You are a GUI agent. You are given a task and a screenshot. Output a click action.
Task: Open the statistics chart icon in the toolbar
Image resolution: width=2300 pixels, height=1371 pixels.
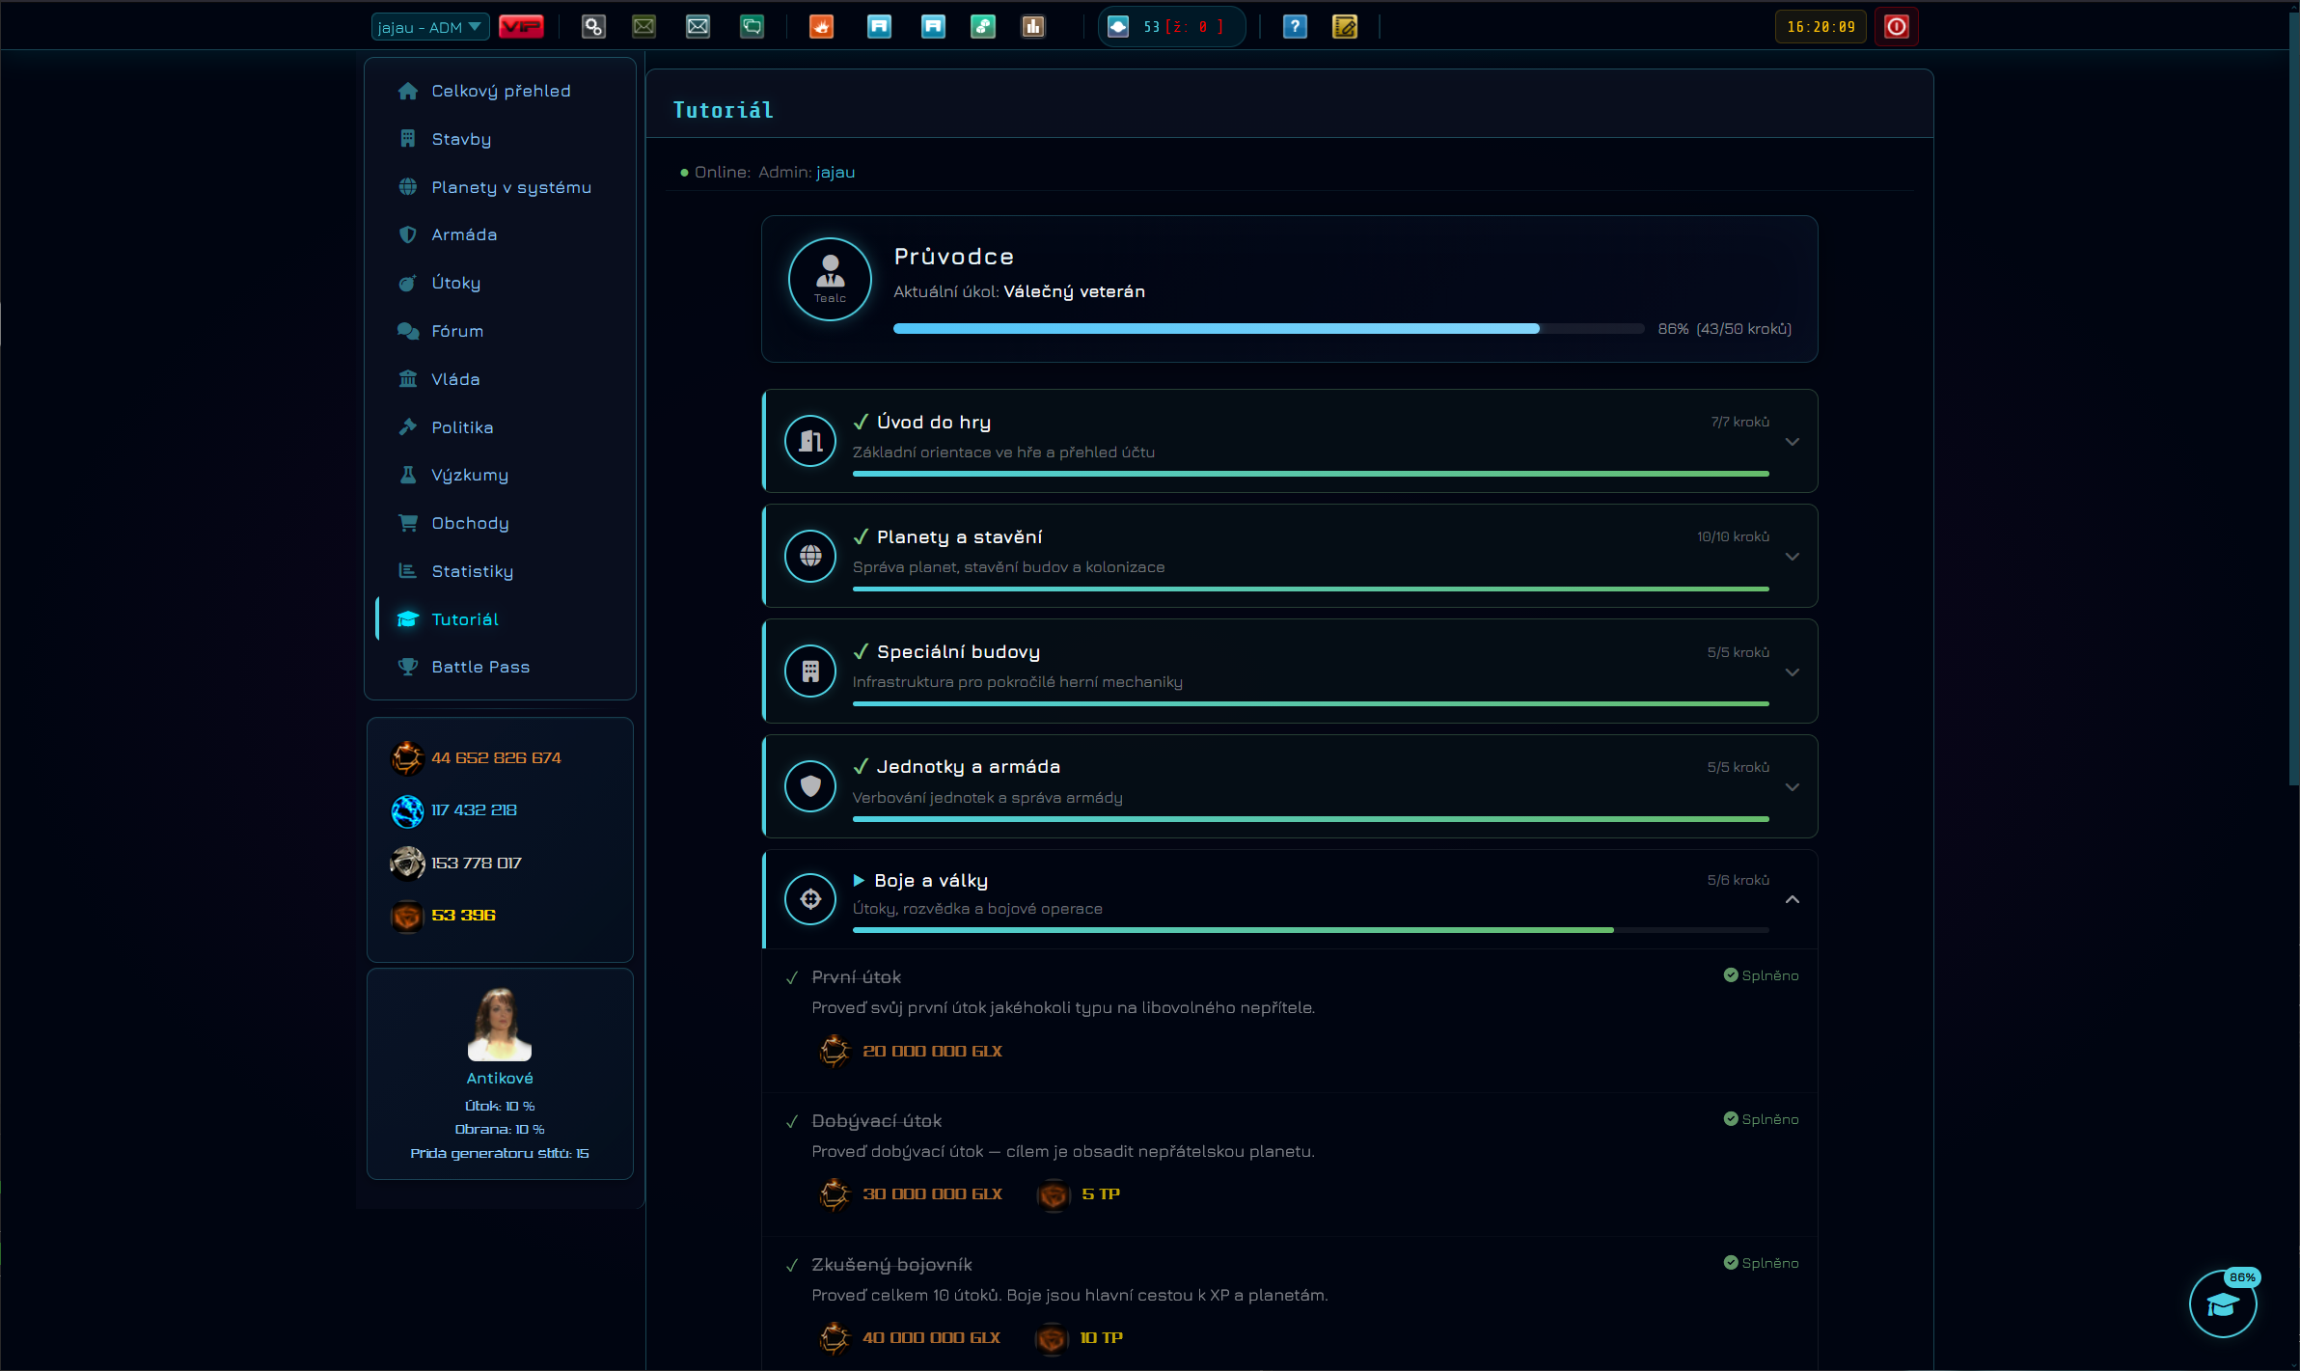click(x=1033, y=27)
